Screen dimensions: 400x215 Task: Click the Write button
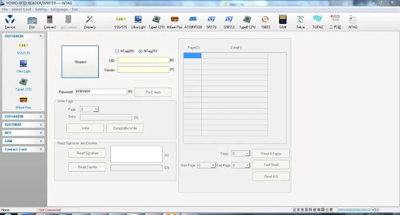(x=85, y=128)
